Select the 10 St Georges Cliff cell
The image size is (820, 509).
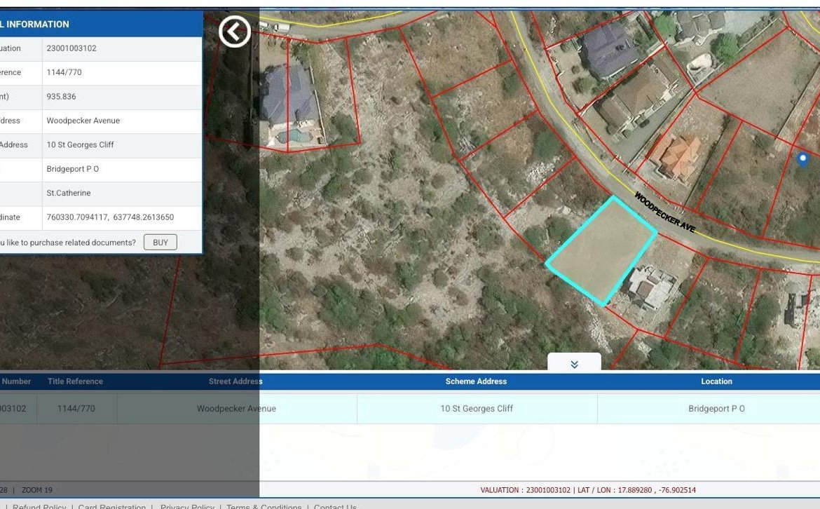point(477,409)
